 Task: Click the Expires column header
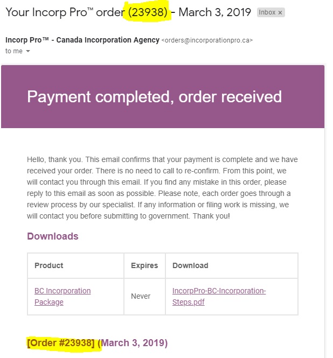(144, 265)
